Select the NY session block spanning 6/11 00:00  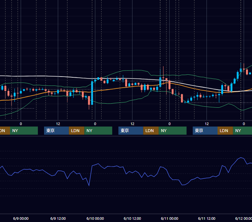(173, 131)
